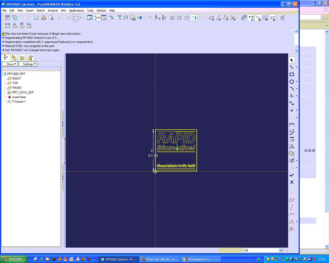Choose the Arc sketch tool
The width and height of the screenshot is (329, 263).
[292, 89]
